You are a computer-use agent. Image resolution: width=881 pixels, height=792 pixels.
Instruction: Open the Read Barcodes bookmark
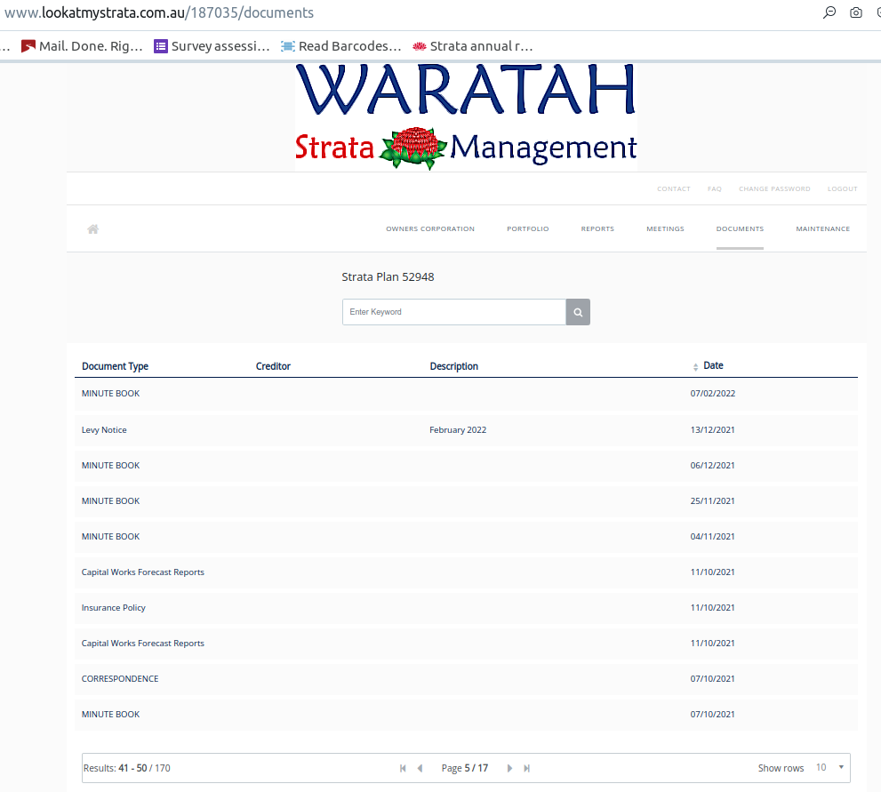341,46
